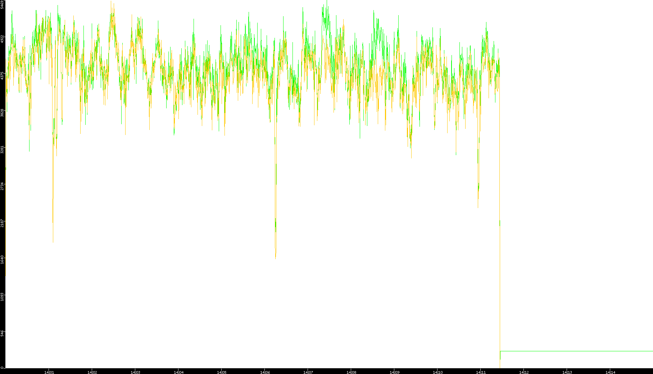
Task: Select the 14:09 tick label
Action: coord(394,372)
